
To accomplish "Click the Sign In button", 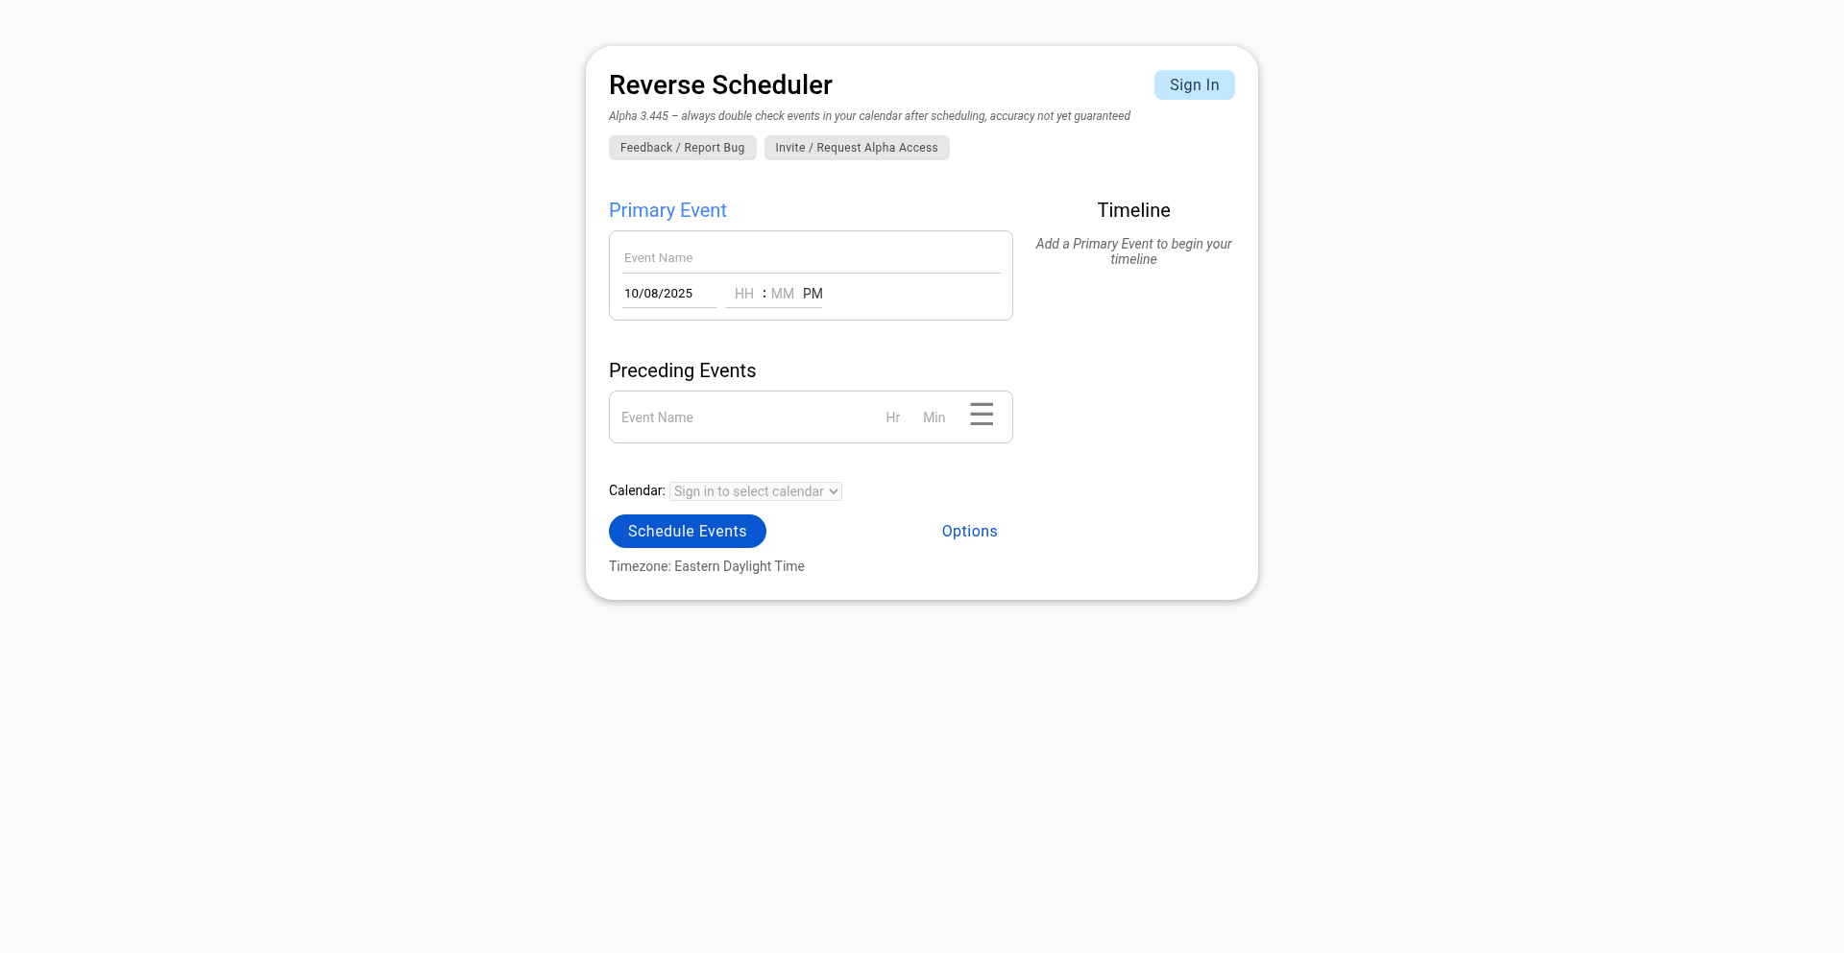I will click(x=1194, y=85).
